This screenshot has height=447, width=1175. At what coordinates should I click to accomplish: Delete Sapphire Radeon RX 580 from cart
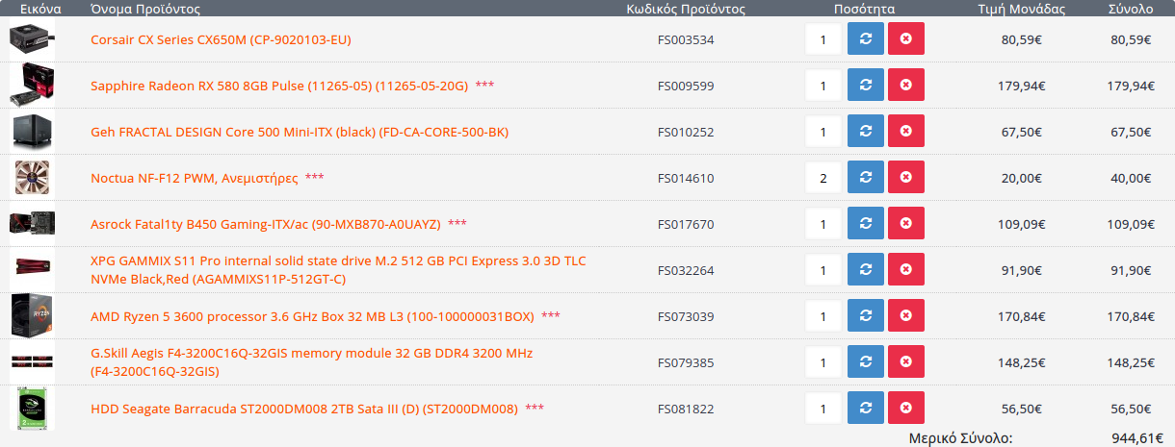click(x=905, y=86)
